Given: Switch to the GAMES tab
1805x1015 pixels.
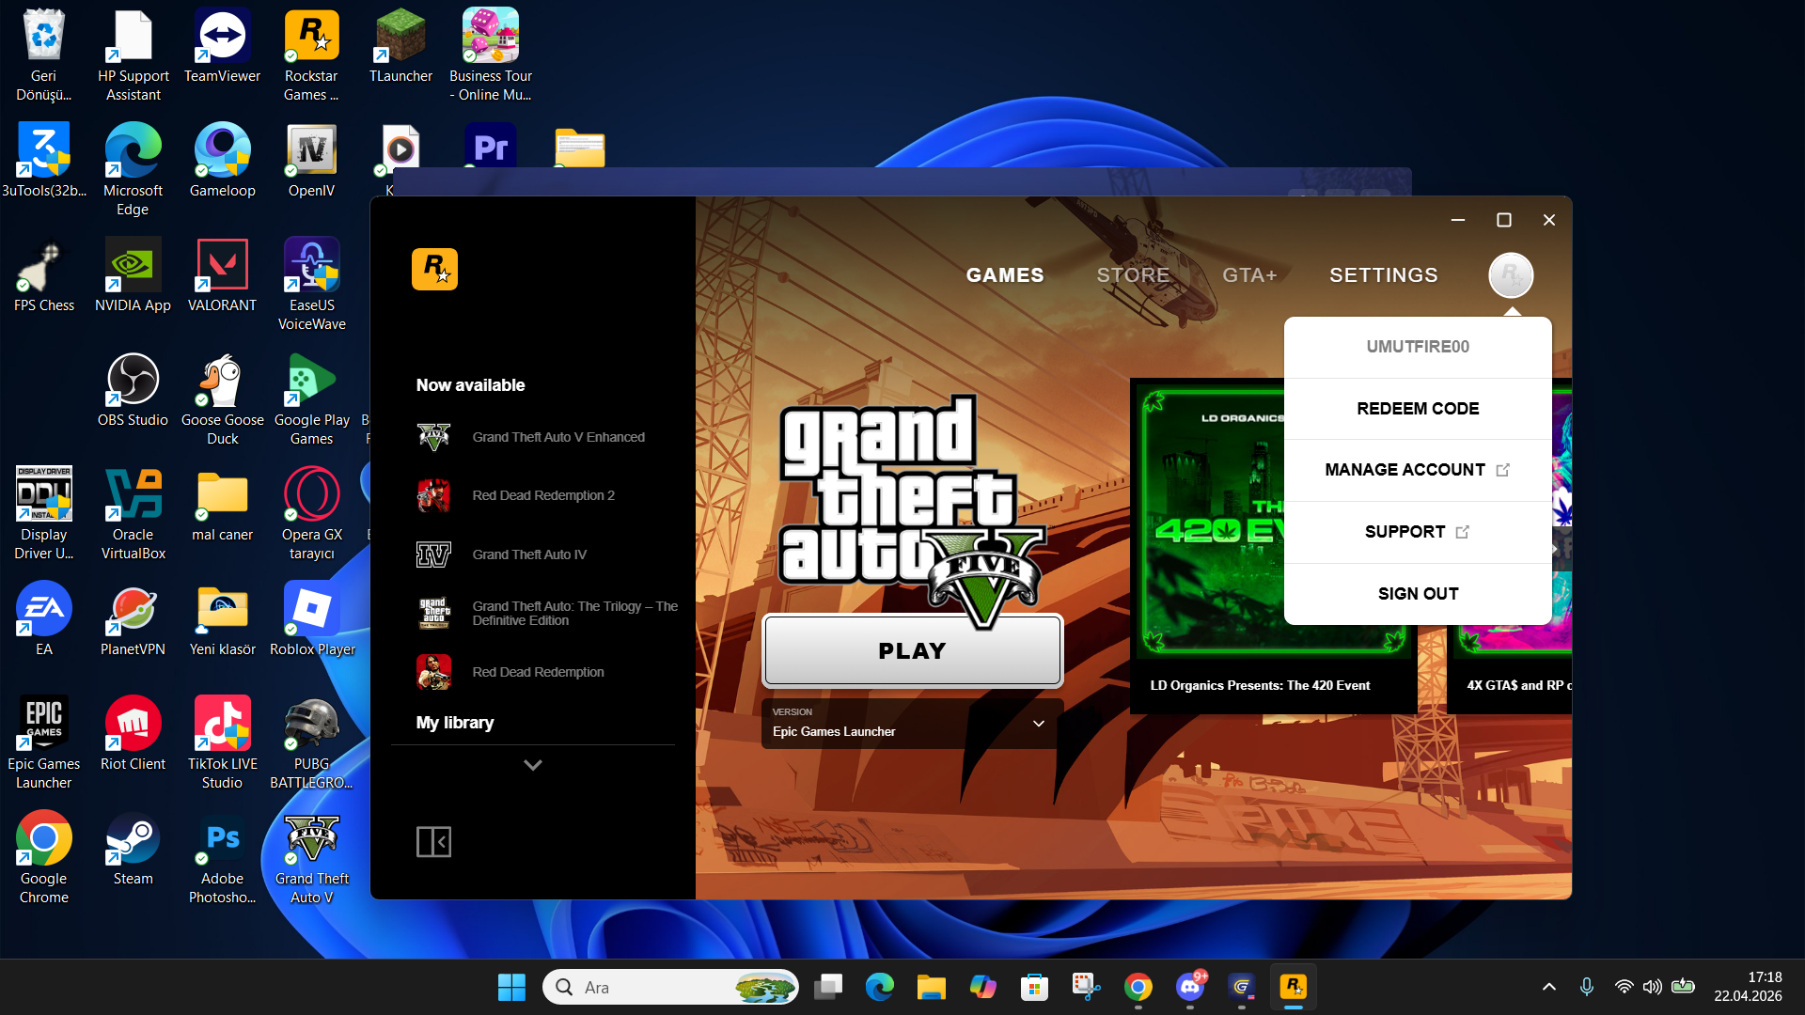Looking at the screenshot, I should pos(1005,275).
